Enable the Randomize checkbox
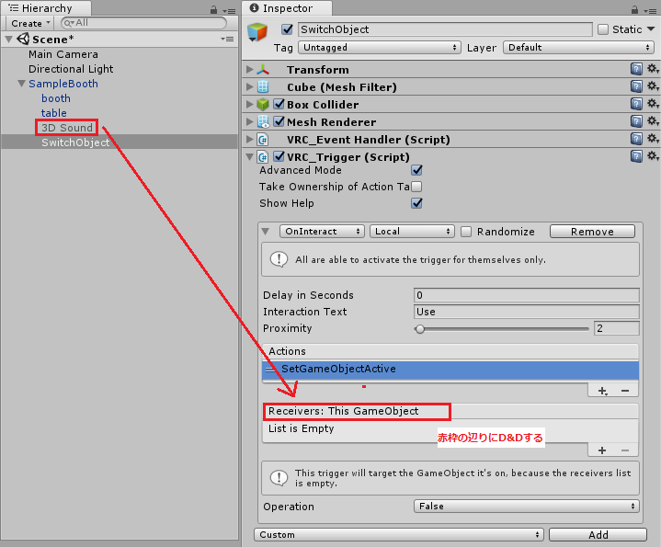The image size is (661, 547). (x=466, y=232)
